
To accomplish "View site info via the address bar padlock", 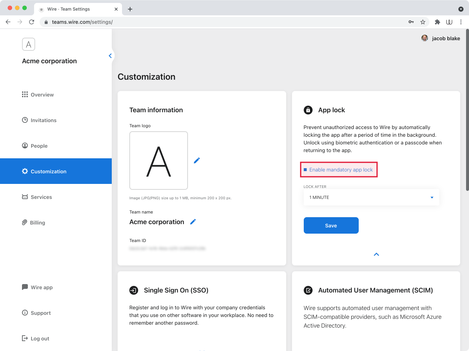I will pos(46,22).
